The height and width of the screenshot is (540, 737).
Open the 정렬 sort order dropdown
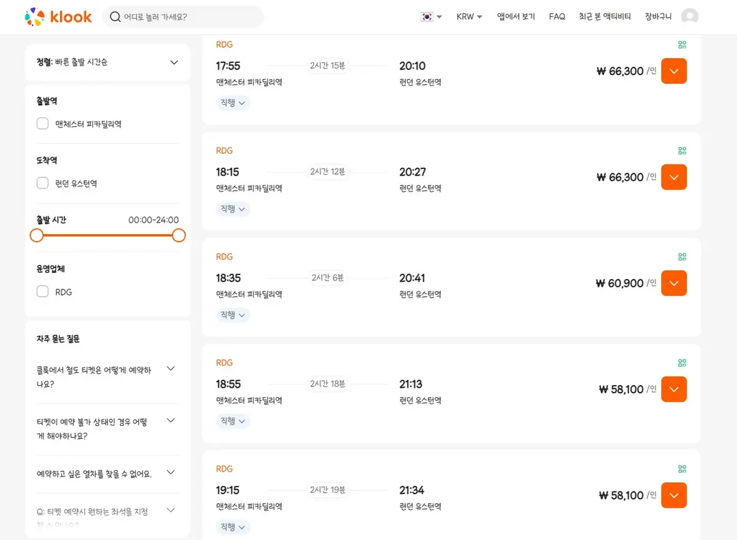click(108, 62)
